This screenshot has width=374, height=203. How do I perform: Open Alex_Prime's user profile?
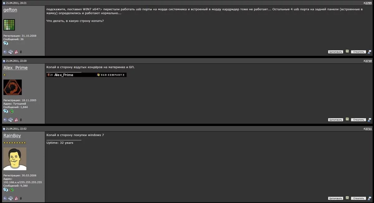click(x=15, y=67)
